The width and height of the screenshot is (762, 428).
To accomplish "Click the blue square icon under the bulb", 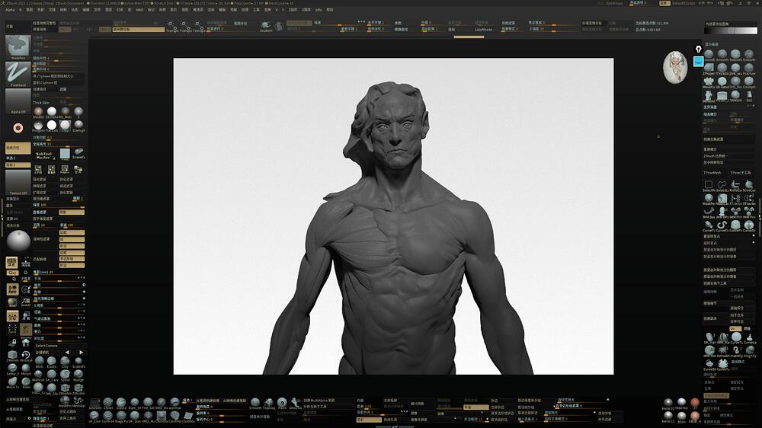I will tap(698, 61).
